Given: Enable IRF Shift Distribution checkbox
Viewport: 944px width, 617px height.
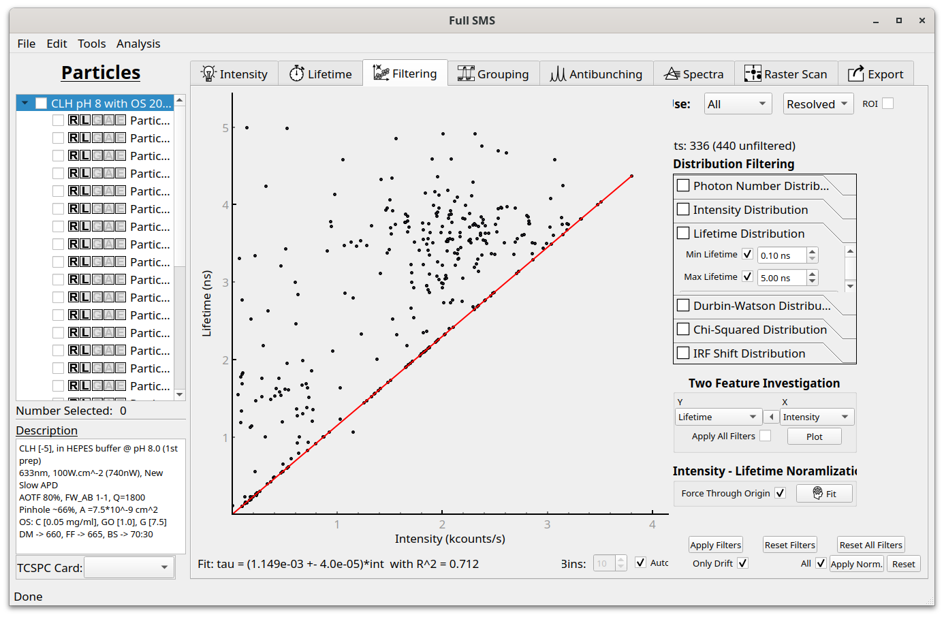Looking at the screenshot, I should point(683,353).
